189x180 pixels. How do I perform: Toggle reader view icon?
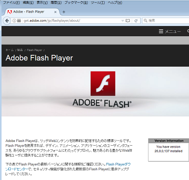tap(128, 20)
